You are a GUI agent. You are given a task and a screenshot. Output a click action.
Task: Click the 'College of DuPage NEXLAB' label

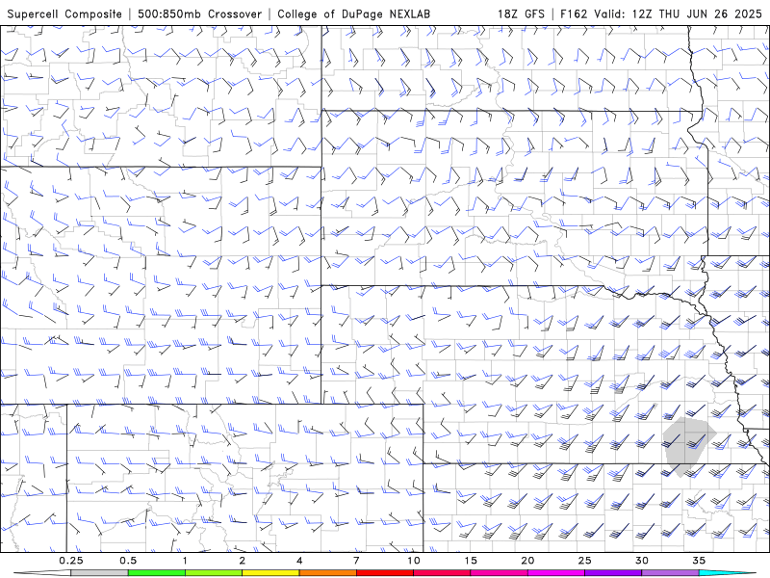pyautogui.click(x=353, y=13)
